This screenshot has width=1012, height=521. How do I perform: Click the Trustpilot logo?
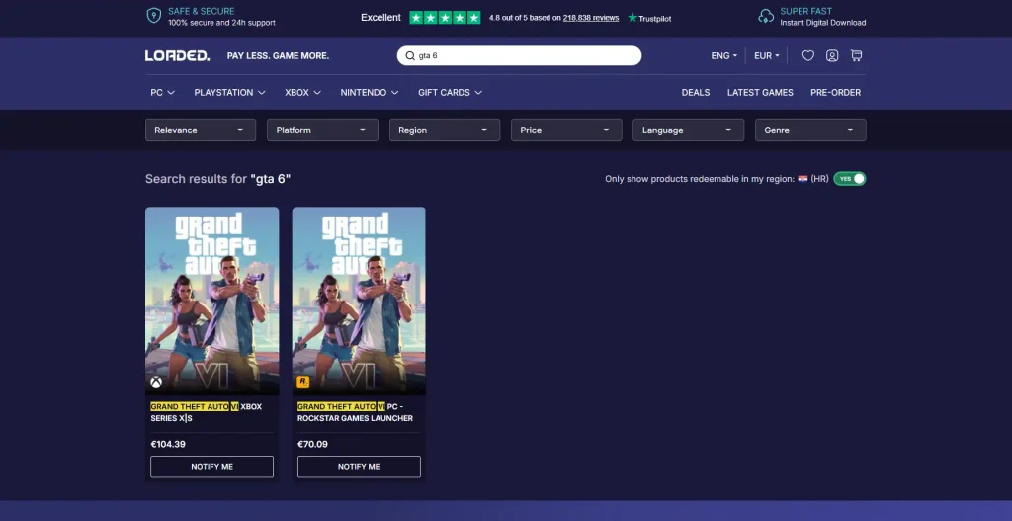(x=649, y=18)
